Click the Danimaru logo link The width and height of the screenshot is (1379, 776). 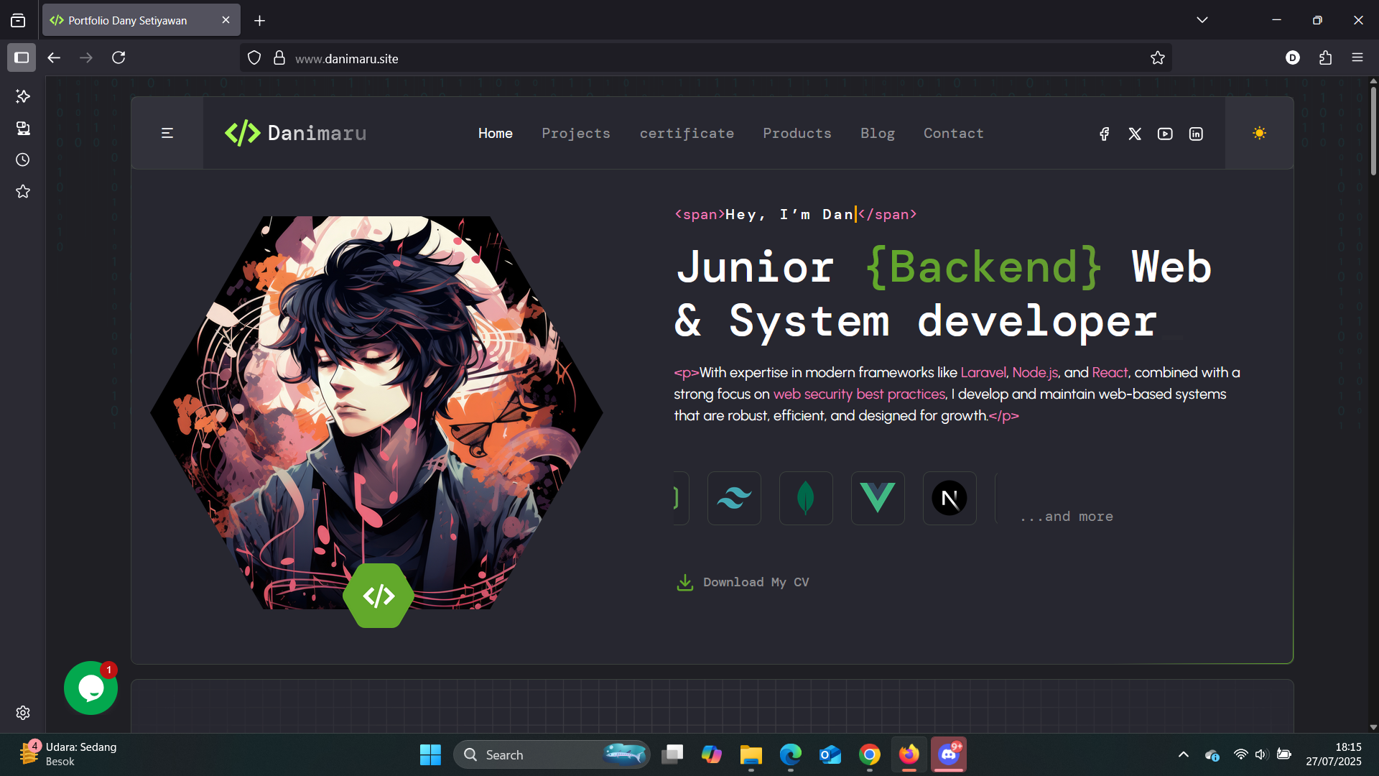click(296, 133)
